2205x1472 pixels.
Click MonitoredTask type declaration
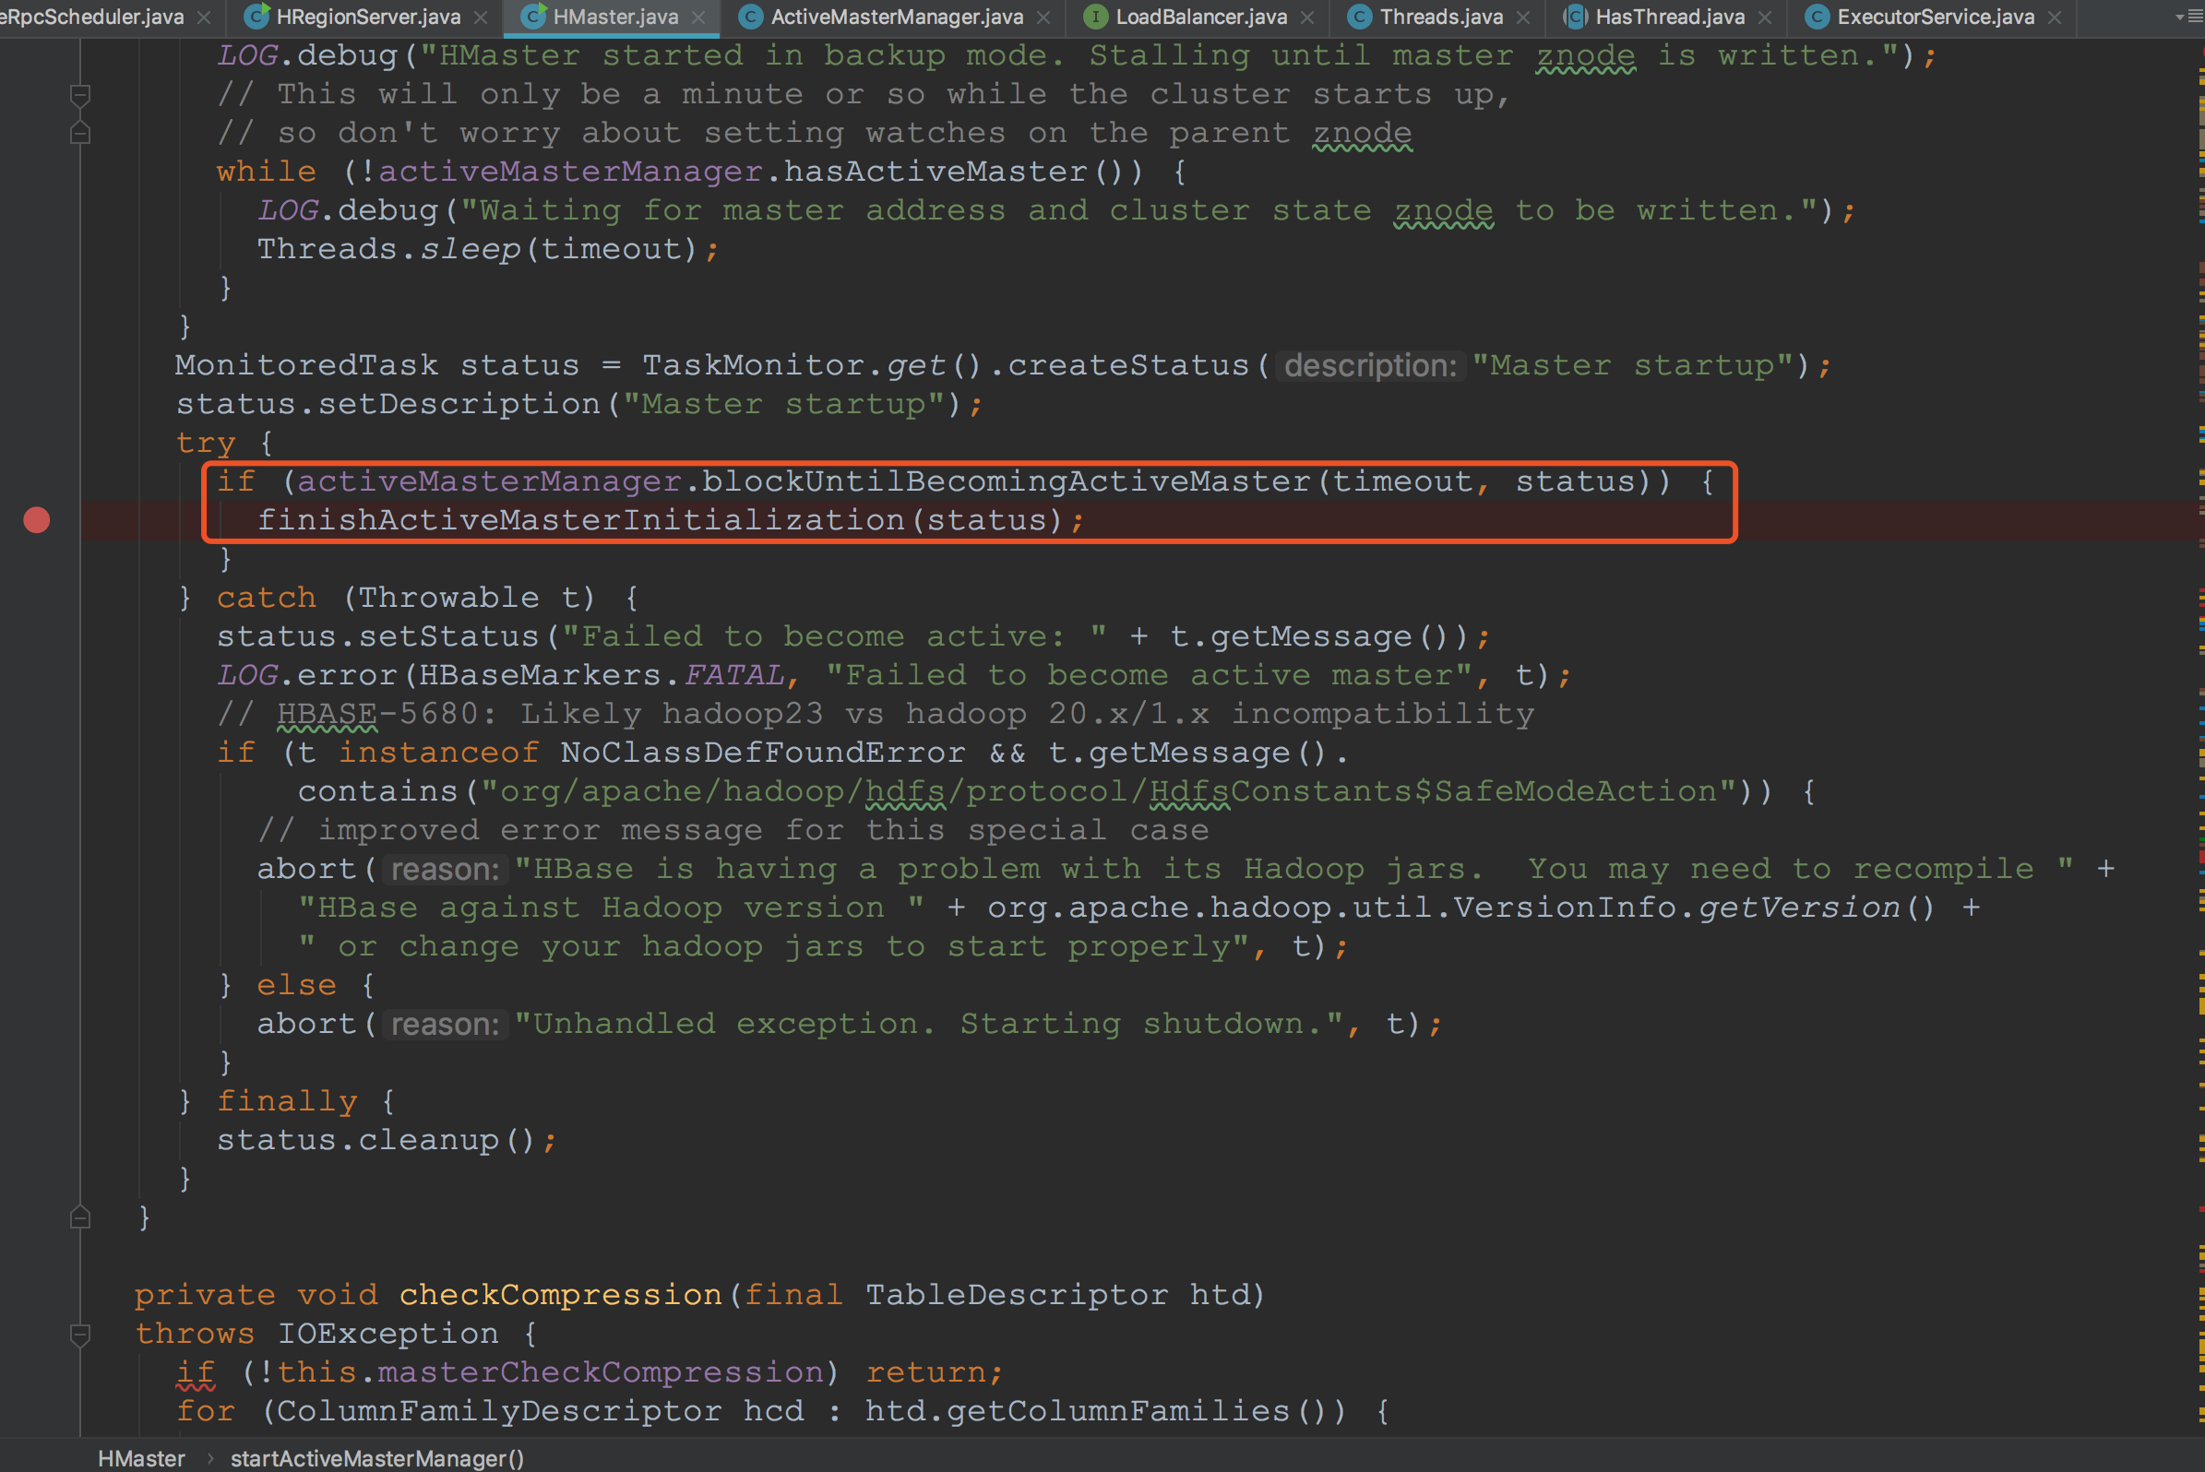coord(306,365)
